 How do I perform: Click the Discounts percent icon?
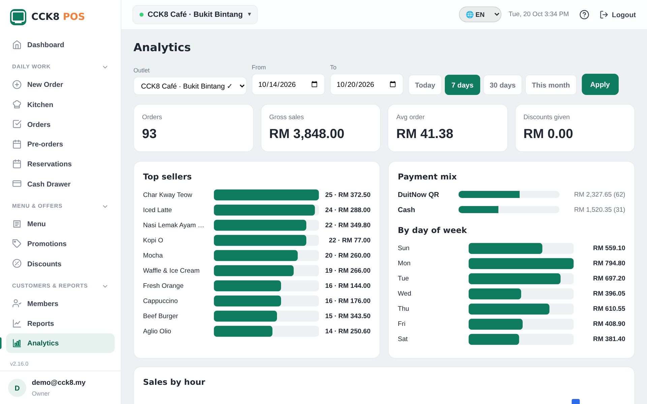click(x=17, y=264)
